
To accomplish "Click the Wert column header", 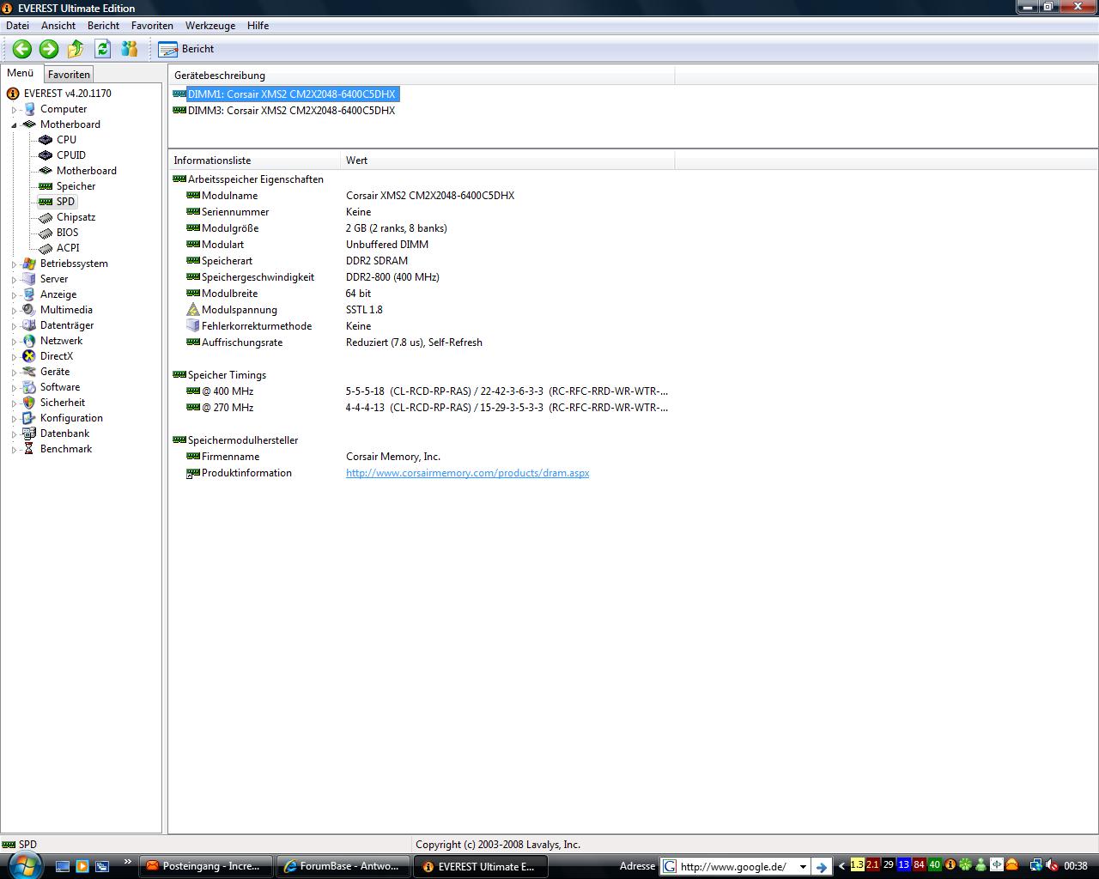I will pos(507,161).
